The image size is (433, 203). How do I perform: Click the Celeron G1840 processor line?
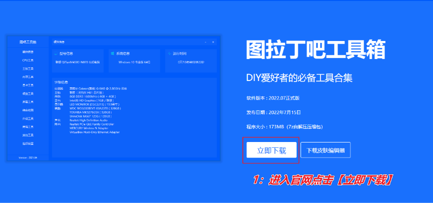[98, 88]
